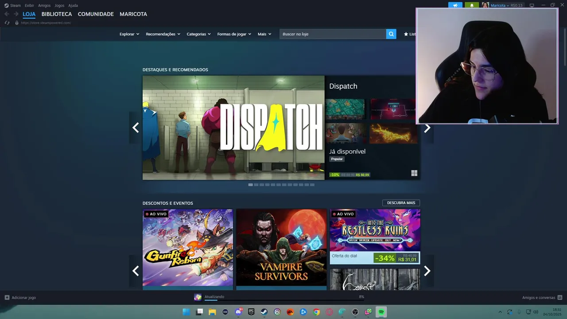Viewport: 567px width, 319px height.
Task: Click the Steam icon in taskbar
Action: (264, 312)
